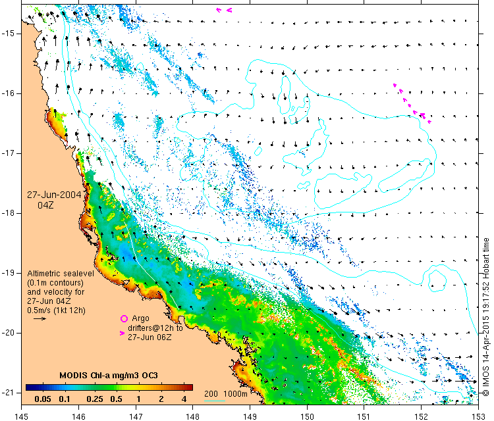The width and height of the screenshot is (494, 421).
Task: Click the '-19' latitude axis label
Action: point(7,273)
